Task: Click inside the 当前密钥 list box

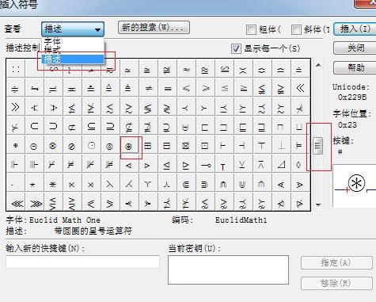Action: click(x=228, y=270)
